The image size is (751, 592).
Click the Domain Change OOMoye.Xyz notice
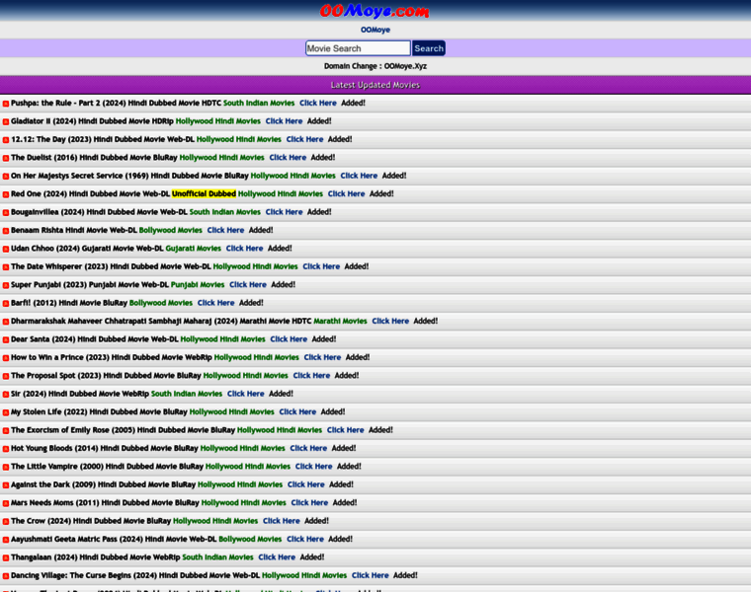coord(375,66)
